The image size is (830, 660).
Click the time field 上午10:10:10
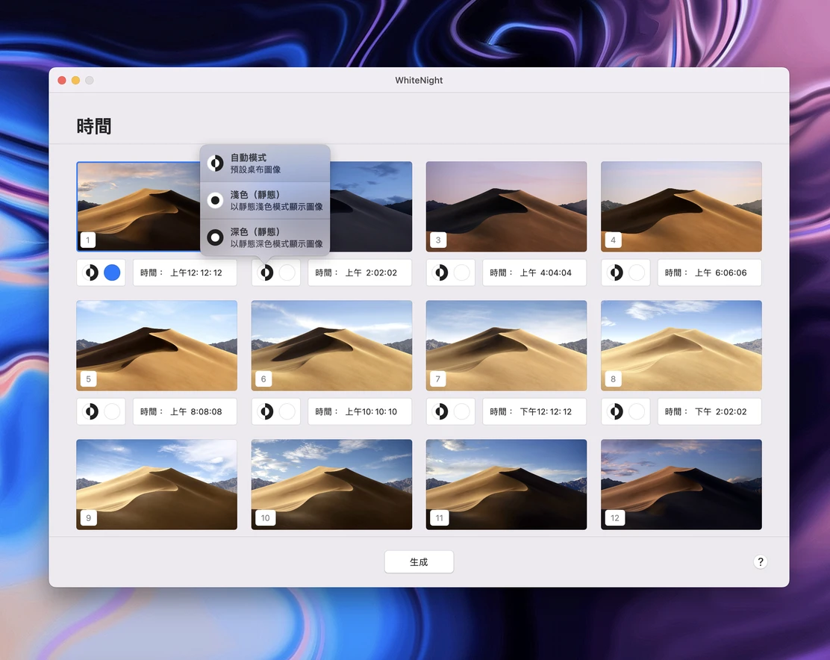pyautogui.click(x=360, y=411)
